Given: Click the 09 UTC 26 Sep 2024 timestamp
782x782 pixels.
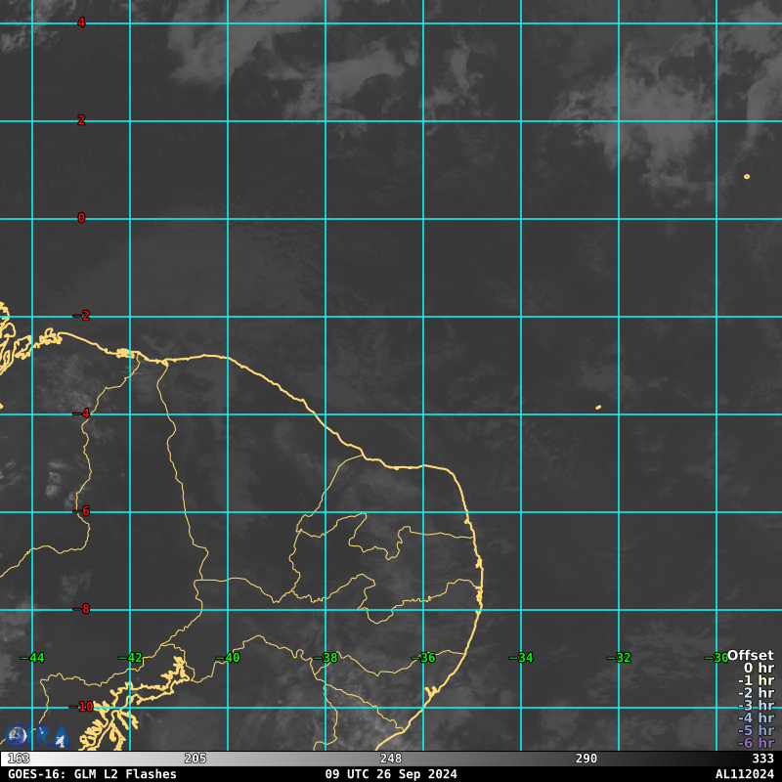Looking at the screenshot, I should (391, 774).
